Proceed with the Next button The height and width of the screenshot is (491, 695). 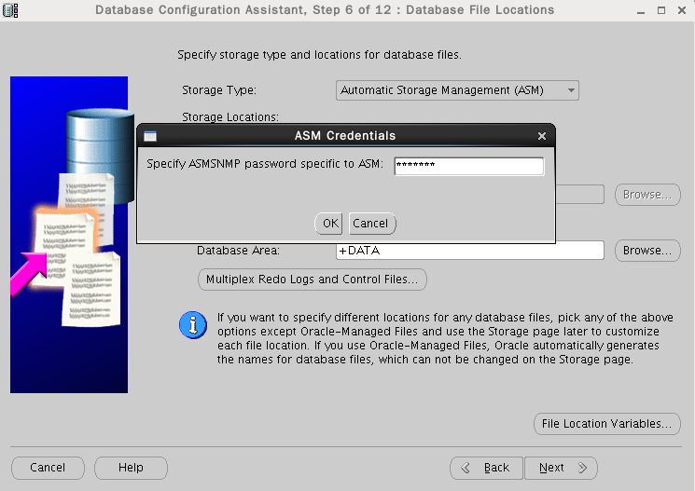click(x=560, y=468)
